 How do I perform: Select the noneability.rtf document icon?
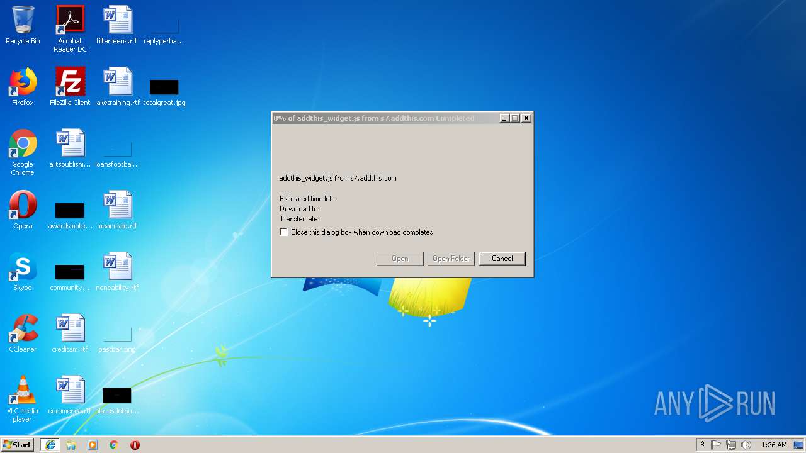pyautogui.click(x=117, y=272)
